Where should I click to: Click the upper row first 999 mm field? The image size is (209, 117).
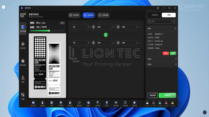click(x=106, y=27)
